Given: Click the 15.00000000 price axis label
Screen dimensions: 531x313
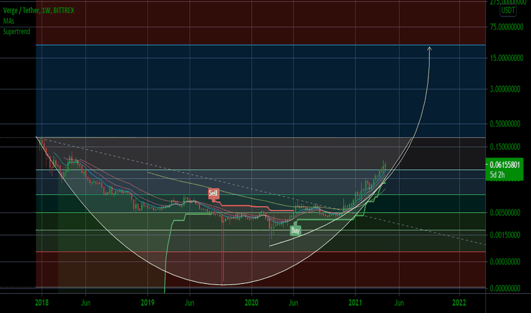Looking at the screenshot, I should 507,58.
